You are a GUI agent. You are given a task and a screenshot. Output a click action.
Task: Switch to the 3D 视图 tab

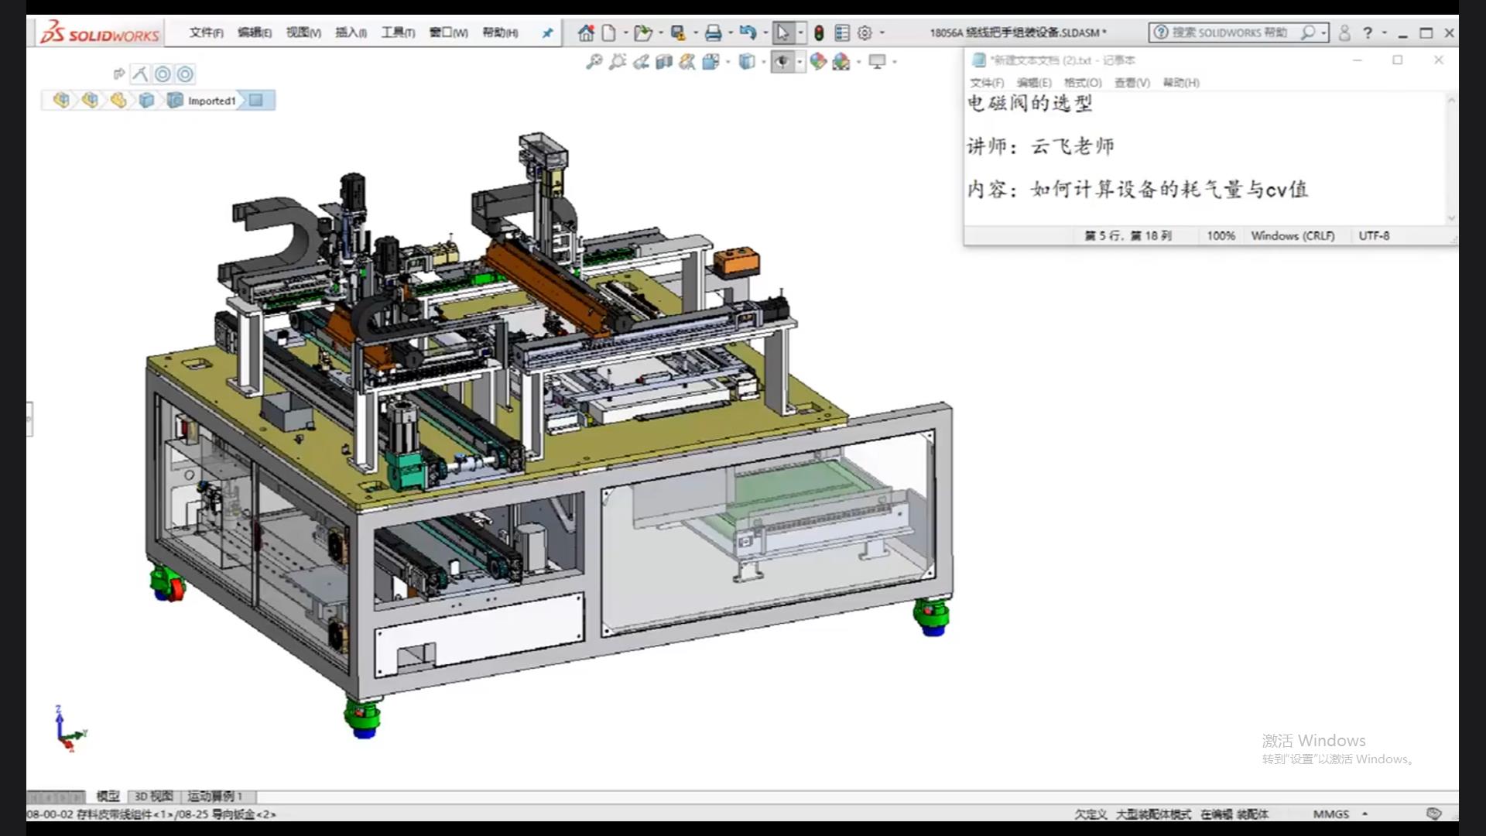coord(154,796)
